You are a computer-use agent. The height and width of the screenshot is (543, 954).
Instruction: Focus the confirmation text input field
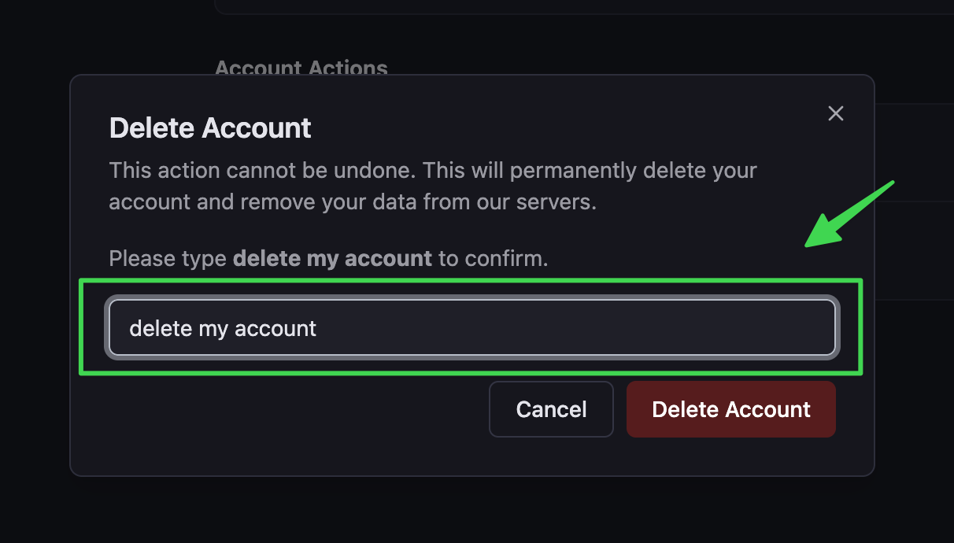(472, 327)
